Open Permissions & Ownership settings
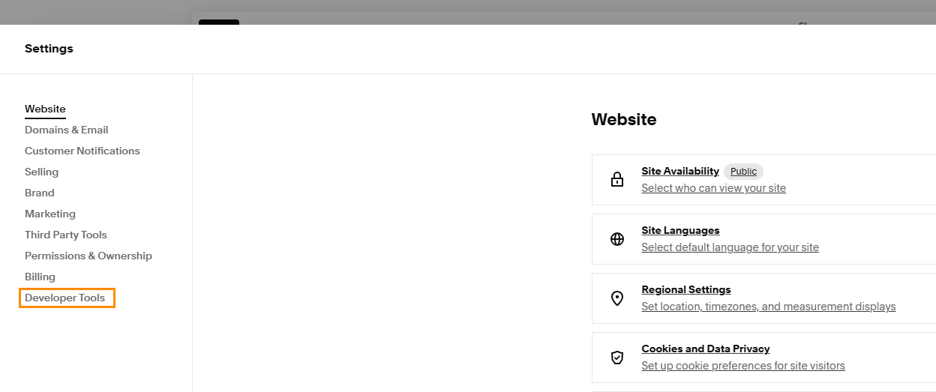The width and height of the screenshot is (936, 392). pyautogui.click(x=88, y=256)
